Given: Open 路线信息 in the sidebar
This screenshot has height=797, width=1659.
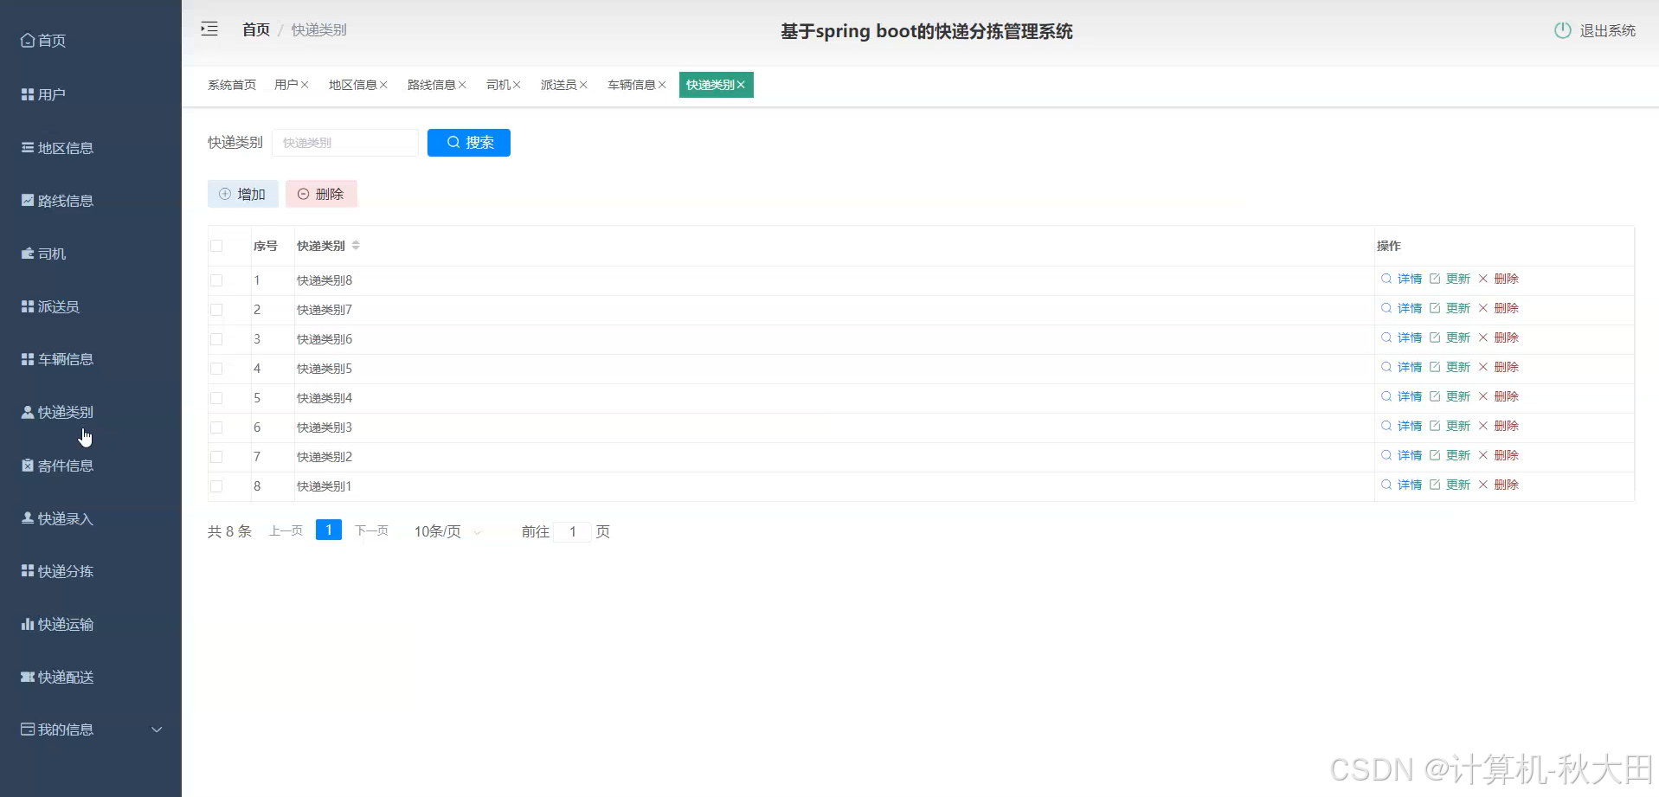Looking at the screenshot, I should (57, 201).
